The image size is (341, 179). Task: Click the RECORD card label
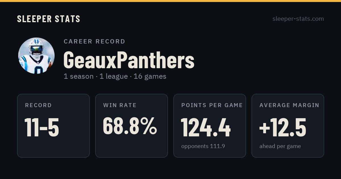pos(38,105)
